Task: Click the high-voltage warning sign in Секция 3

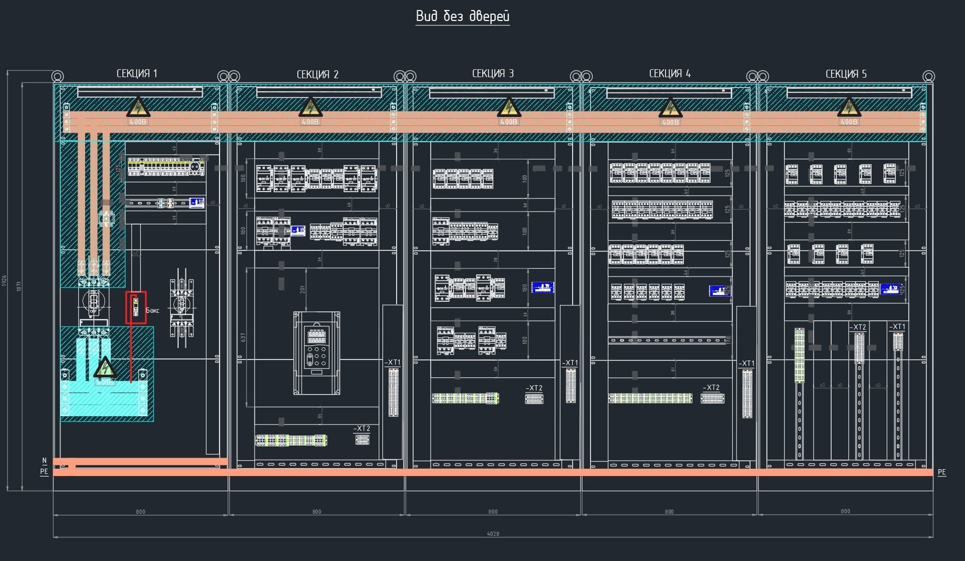Action: pyautogui.click(x=508, y=108)
